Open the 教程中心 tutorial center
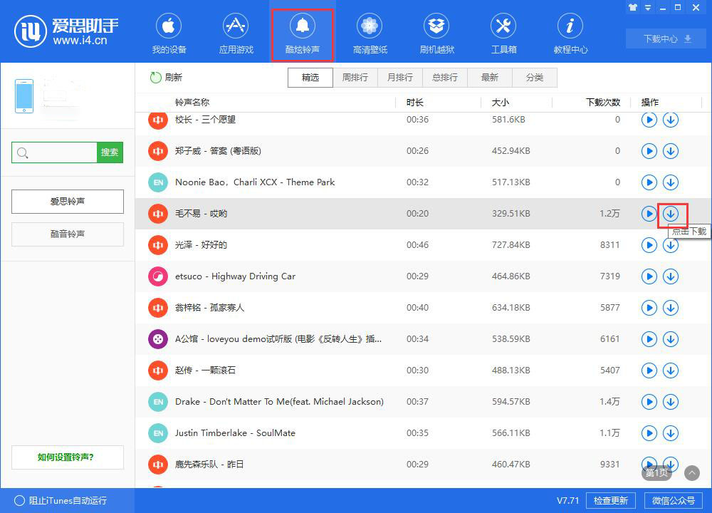 [x=570, y=33]
